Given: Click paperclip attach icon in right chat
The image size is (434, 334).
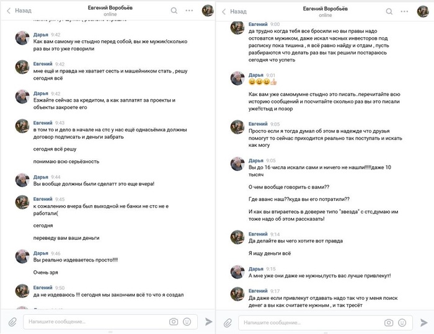Looking at the screenshot, I should [227, 322].
